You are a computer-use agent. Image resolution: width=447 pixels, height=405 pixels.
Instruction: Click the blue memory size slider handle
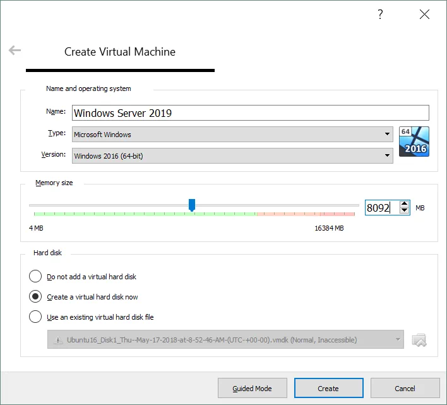pos(192,205)
